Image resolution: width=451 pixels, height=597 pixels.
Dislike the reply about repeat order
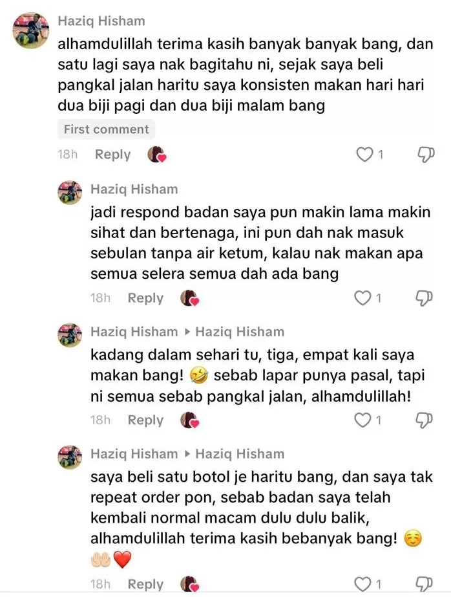click(424, 583)
